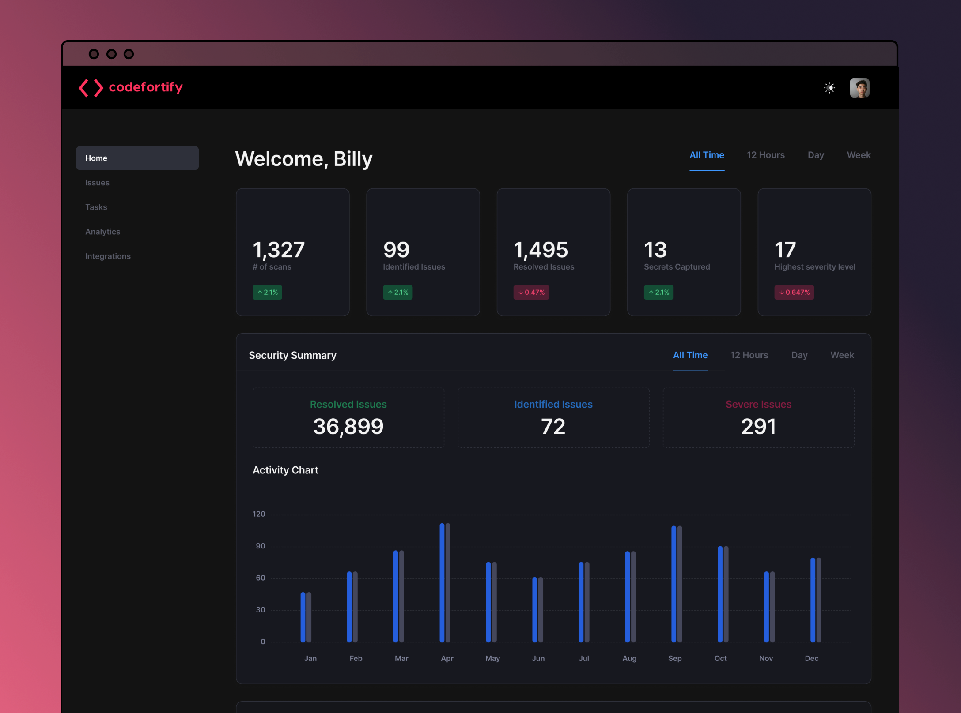Go to Home in sidebar
This screenshot has width=961, height=713.
tap(137, 158)
